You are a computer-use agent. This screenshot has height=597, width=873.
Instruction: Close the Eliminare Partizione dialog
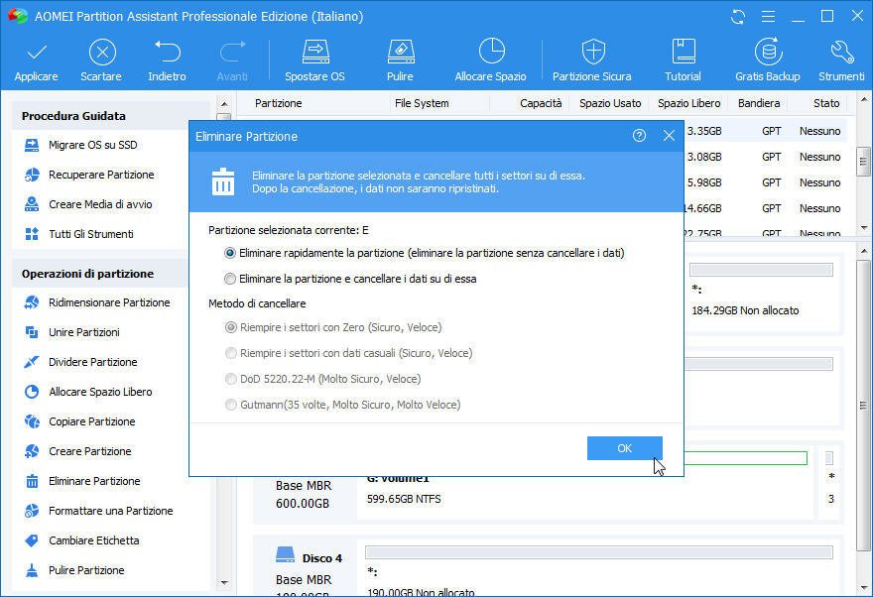coord(669,136)
